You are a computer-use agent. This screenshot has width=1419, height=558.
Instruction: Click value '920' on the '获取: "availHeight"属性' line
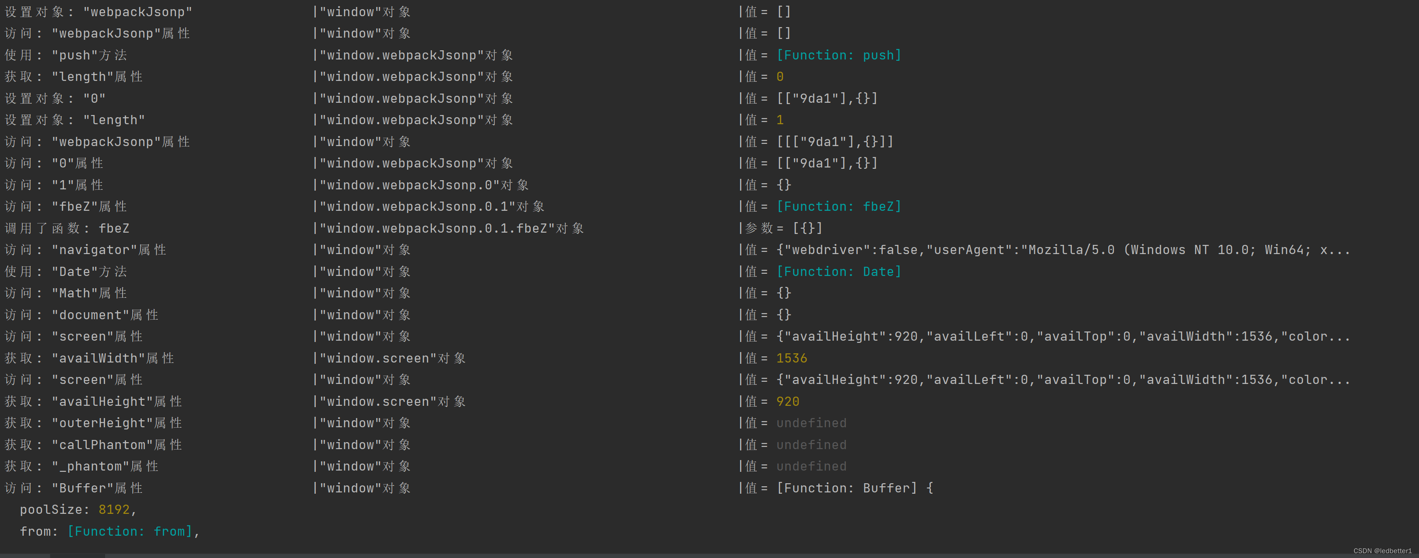click(x=788, y=402)
